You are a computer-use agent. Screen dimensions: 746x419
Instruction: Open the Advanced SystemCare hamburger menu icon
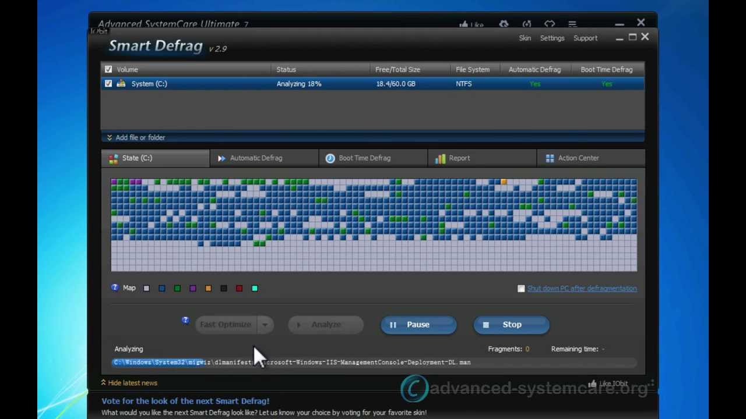coord(572,24)
